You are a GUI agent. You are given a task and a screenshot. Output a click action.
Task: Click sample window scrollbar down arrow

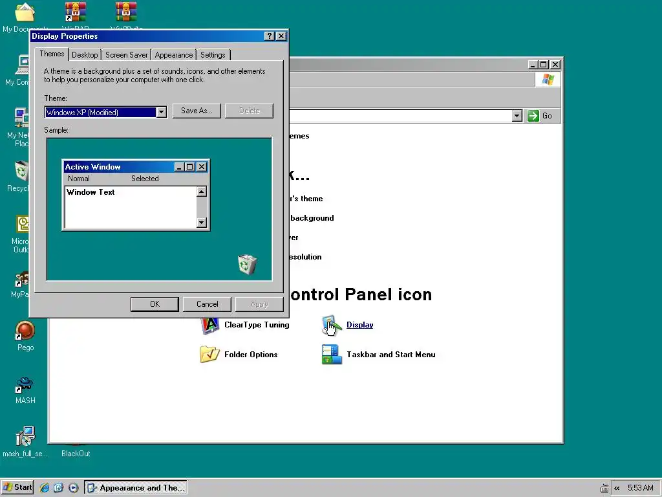click(202, 223)
